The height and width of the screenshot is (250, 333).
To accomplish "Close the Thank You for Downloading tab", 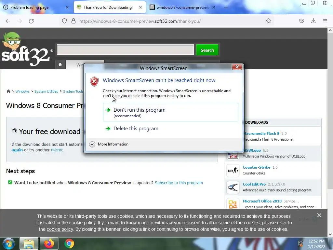I will (x=140, y=7).
